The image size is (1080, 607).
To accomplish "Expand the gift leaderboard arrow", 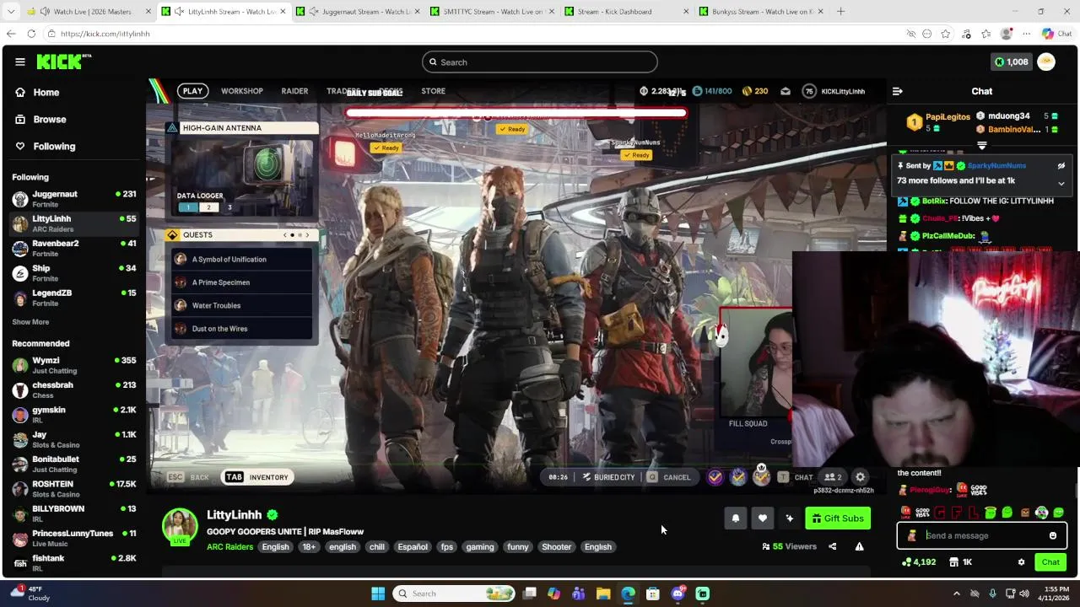I will point(981,146).
